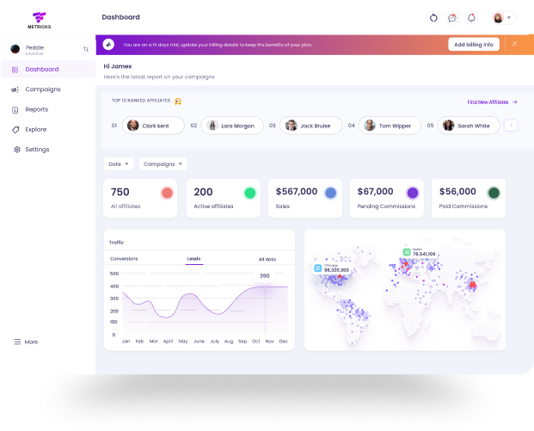534x431 pixels.
Task: Switch the Peddle advertiser account
Action: pyautogui.click(x=85, y=49)
